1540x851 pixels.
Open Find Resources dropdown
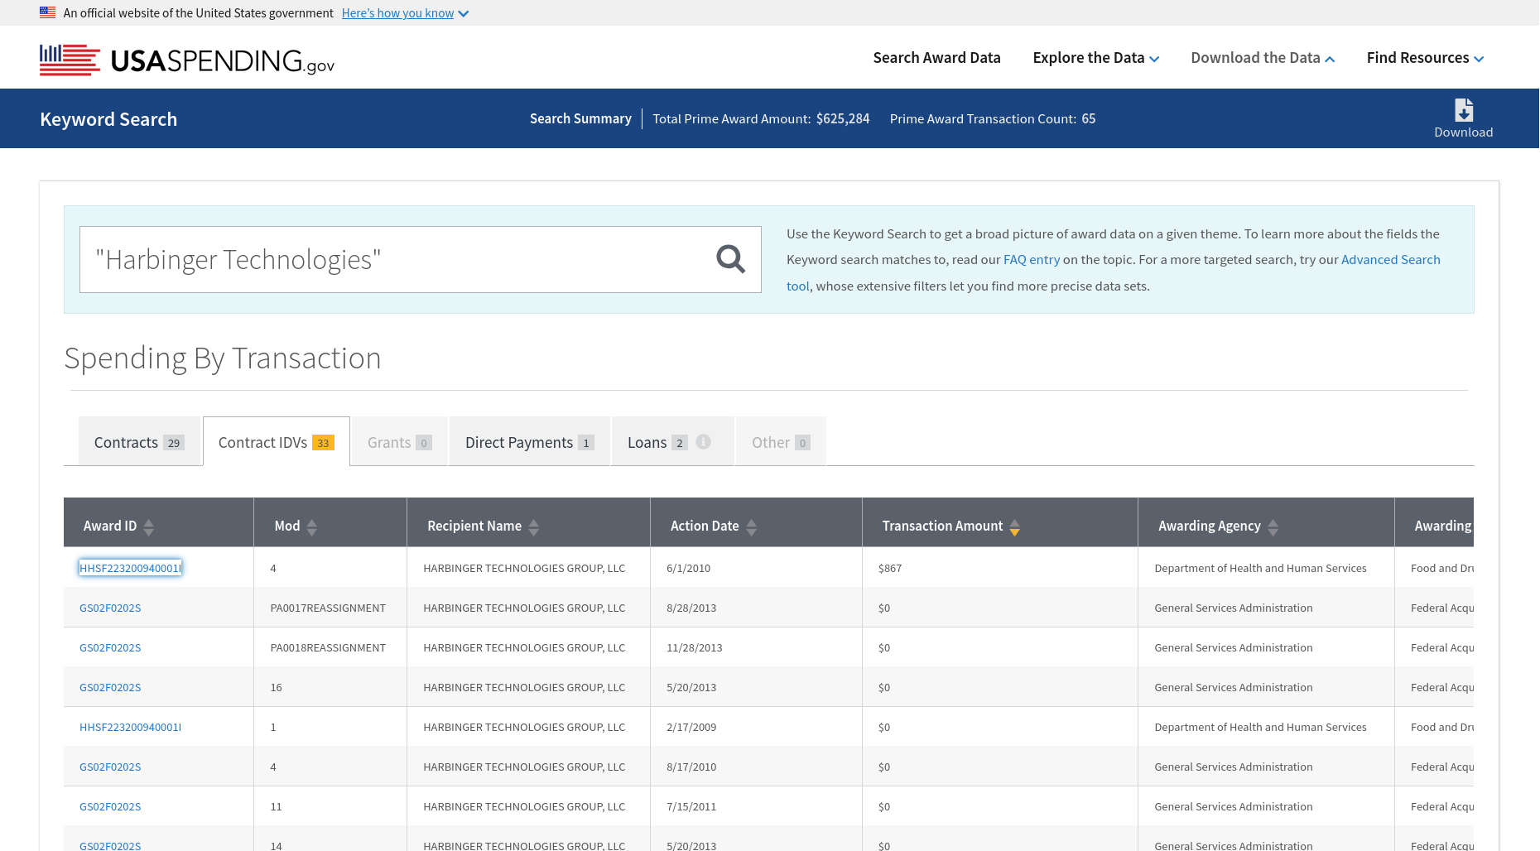(1425, 58)
